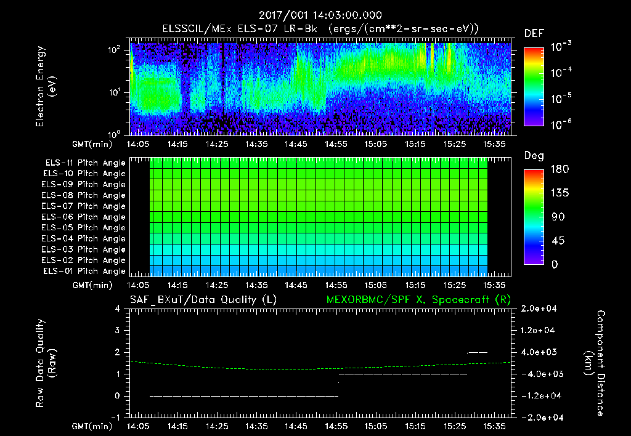Click the Raw Data Quality (Raw) axis label
The height and width of the screenshot is (436, 631).
coord(46,363)
